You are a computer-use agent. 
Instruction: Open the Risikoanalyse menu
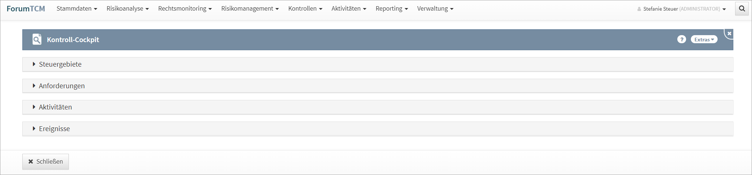point(127,9)
